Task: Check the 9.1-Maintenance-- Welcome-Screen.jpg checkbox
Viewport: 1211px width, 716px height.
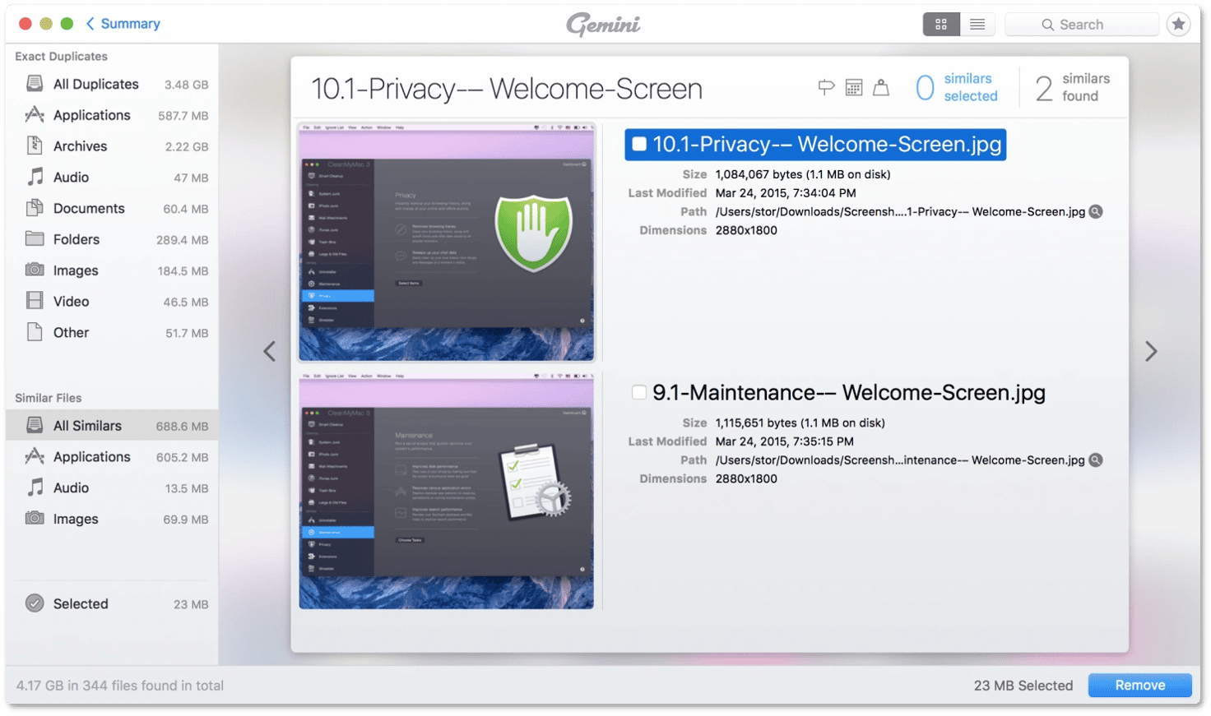Action: click(x=639, y=392)
